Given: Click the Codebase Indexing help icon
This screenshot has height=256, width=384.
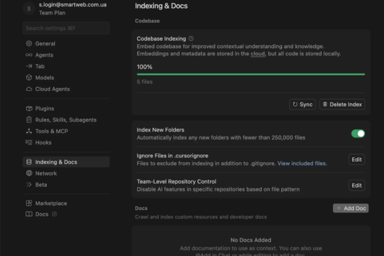Looking at the screenshot, I should coord(191,38).
